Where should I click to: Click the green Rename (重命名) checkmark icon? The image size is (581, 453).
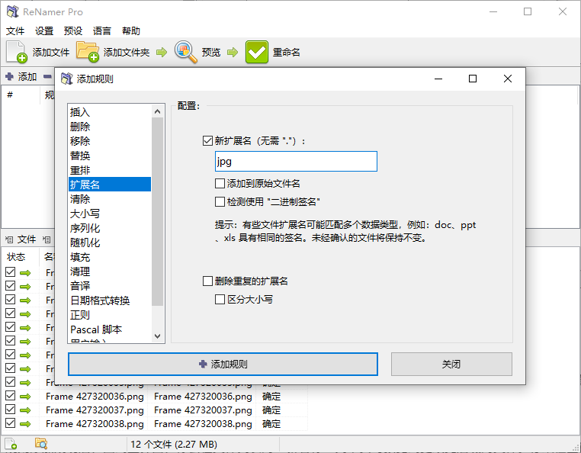click(256, 52)
